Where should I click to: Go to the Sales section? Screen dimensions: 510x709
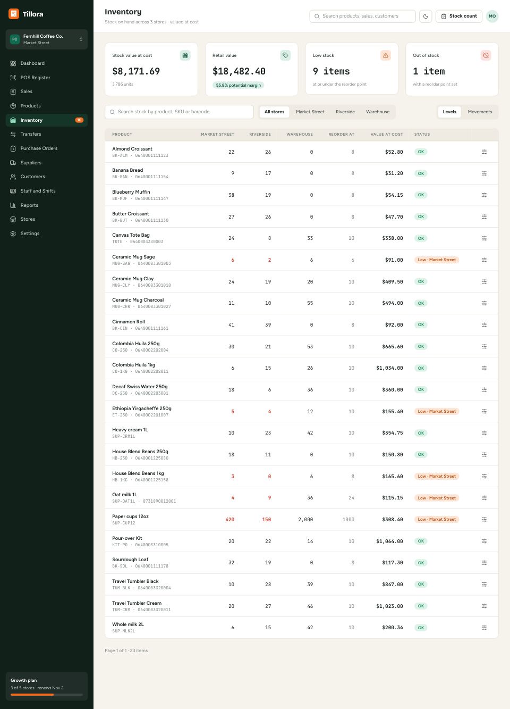(x=47, y=91)
